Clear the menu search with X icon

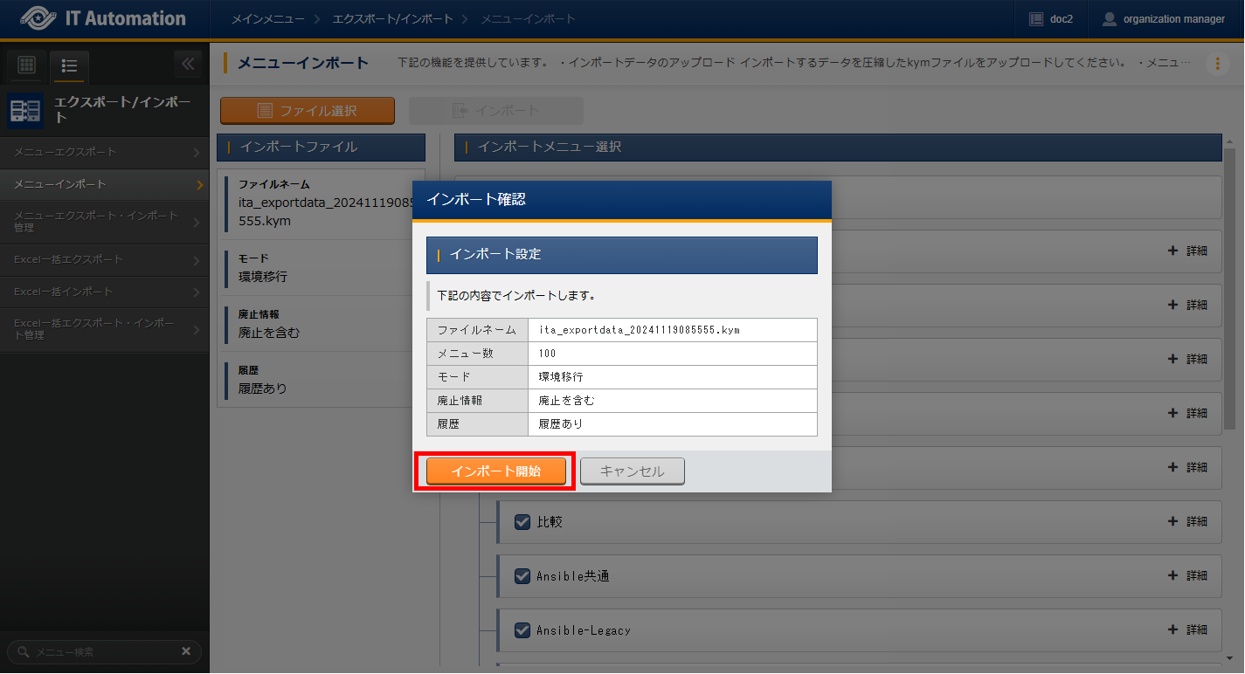(x=185, y=651)
